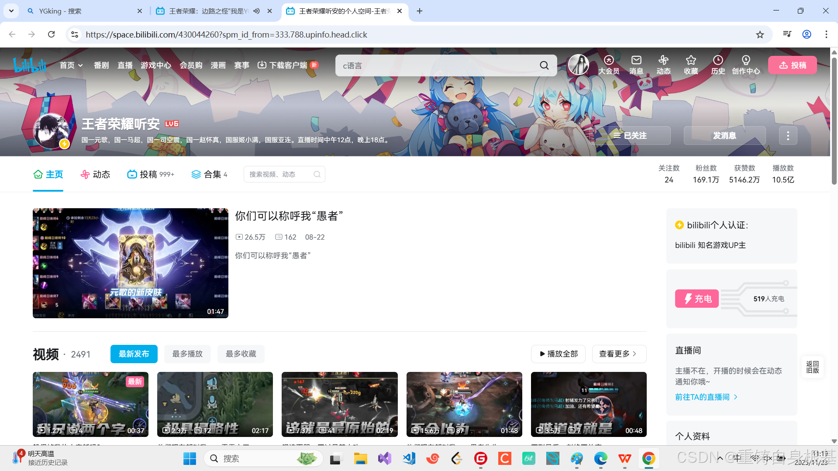The width and height of the screenshot is (838, 471).
Task: Launch File Explorer from taskbar
Action: click(x=360, y=458)
